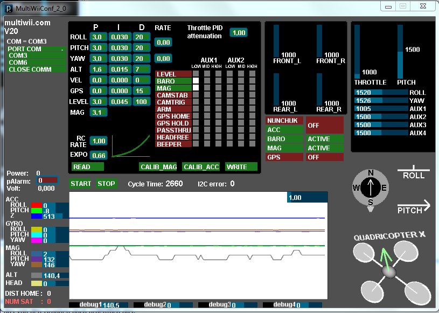The width and height of the screenshot is (439, 313).
Task: Click GYRO ROLL yellow color swatch
Action: click(37, 229)
